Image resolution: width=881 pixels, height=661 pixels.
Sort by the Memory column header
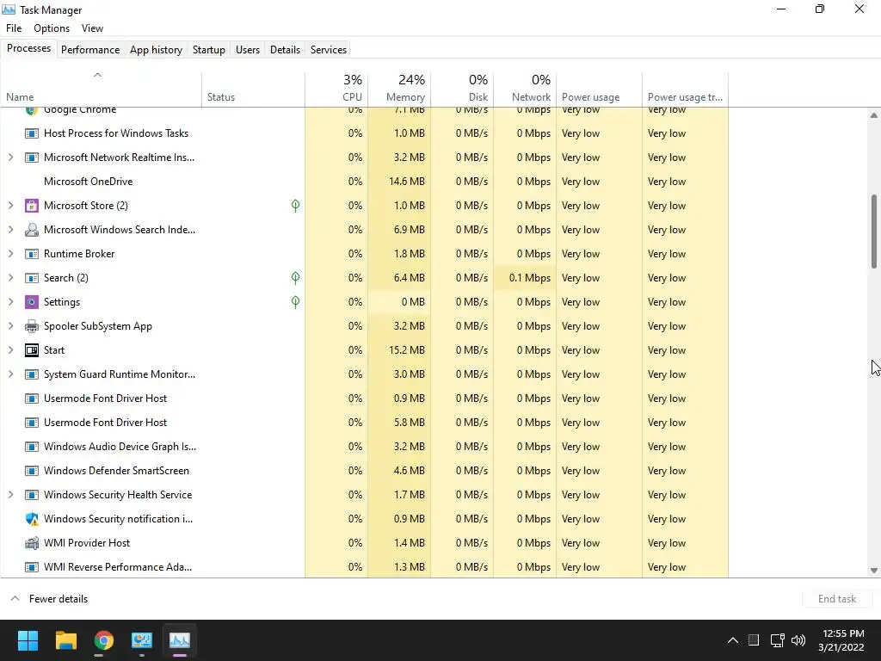point(399,90)
